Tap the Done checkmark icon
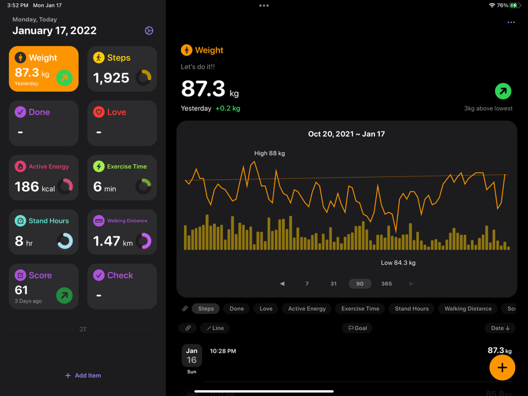Viewport: 528px width, 396px height. (x=20, y=112)
